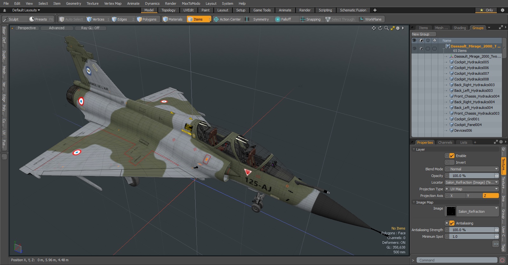Viewport: 508px width, 265px height.
Task: Open the Default Layouts dropdown
Action: 26,10
